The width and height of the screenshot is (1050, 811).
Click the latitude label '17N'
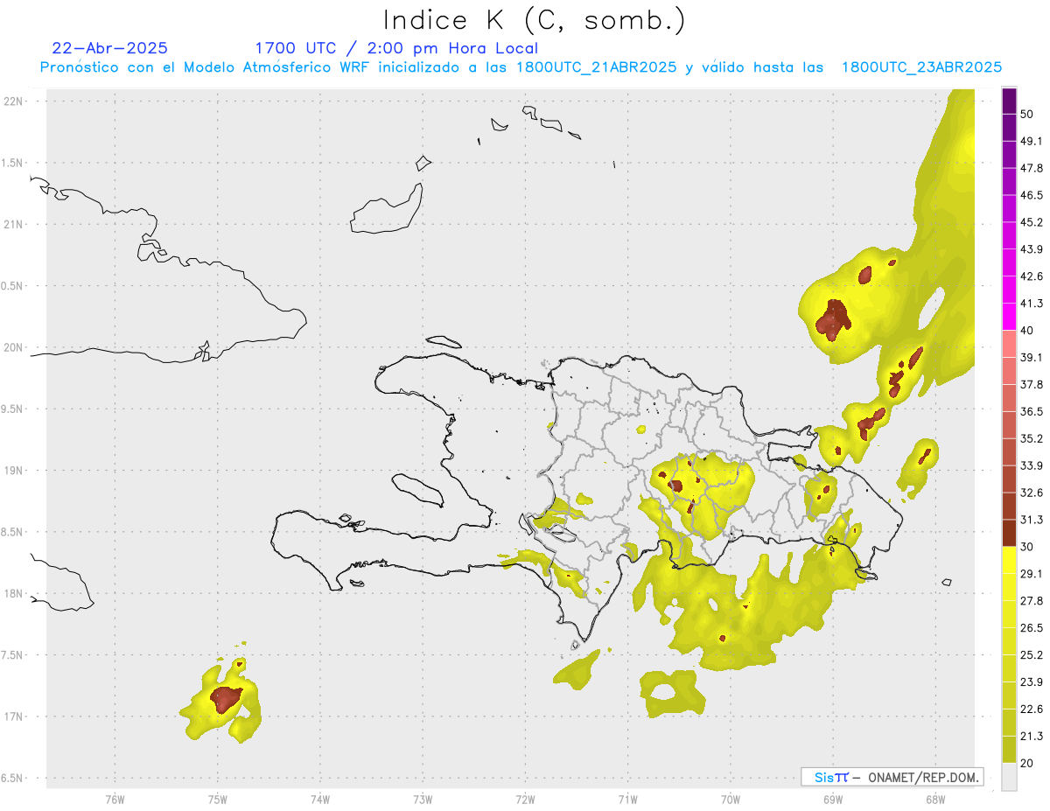(14, 717)
